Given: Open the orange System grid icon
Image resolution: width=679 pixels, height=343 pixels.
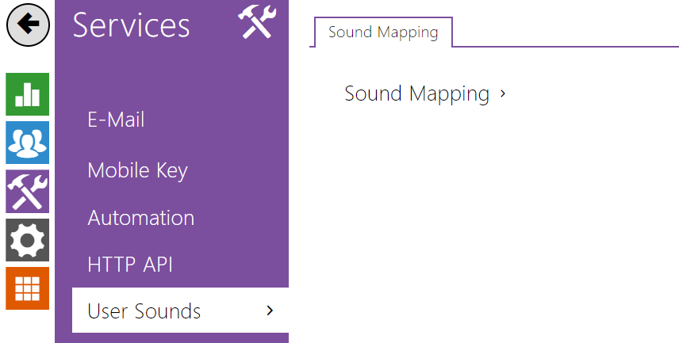Looking at the screenshot, I should [28, 288].
